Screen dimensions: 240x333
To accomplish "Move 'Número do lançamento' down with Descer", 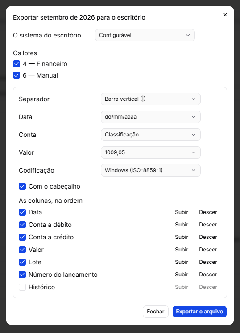I will point(208,275).
